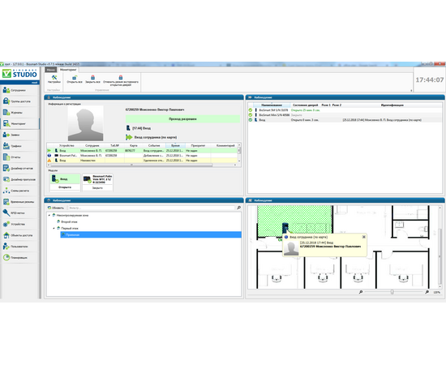Open the Планировщик (scheduler) sidebar section
The width and height of the screenshot is (446, 365).
(19, 257)
